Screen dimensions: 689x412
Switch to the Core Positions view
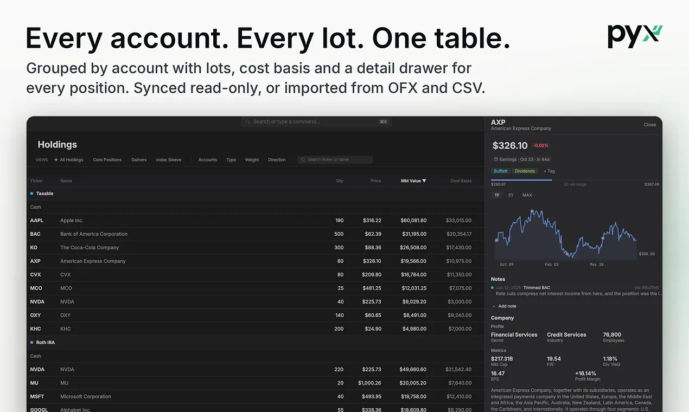point(107,160)
